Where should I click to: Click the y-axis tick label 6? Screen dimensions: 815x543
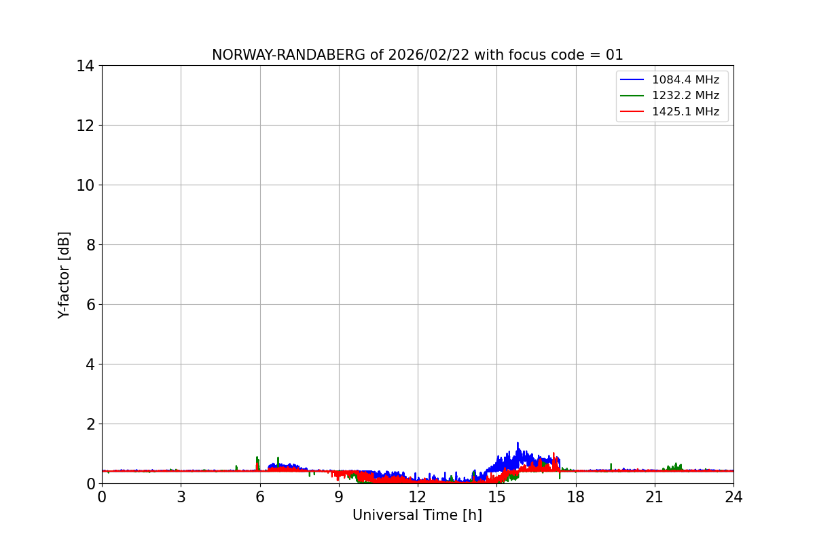(90, 305)
